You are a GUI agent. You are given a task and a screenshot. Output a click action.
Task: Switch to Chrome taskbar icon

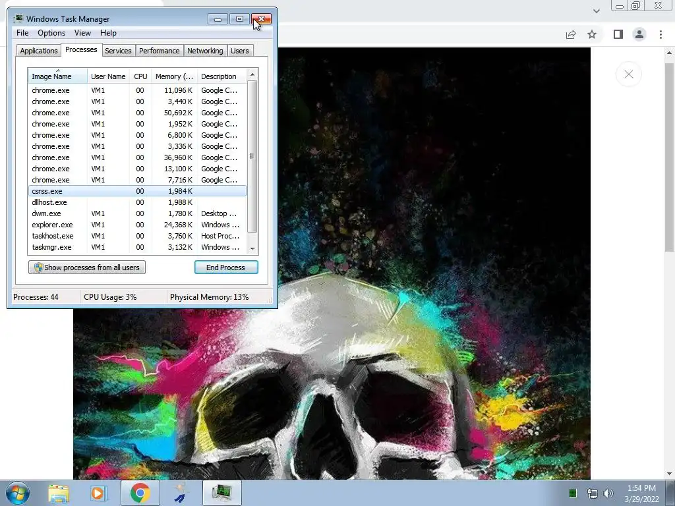[x=140, y=493]
